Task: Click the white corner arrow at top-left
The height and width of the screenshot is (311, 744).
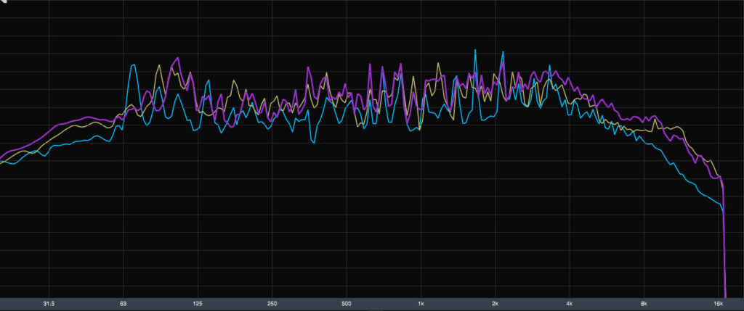Action: point(4,3)
